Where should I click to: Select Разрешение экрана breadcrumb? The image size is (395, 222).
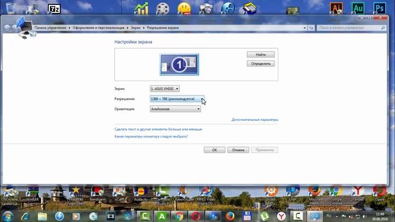163,28
